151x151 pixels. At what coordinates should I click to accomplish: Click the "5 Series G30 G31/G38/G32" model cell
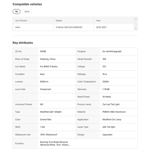point(69,27)
